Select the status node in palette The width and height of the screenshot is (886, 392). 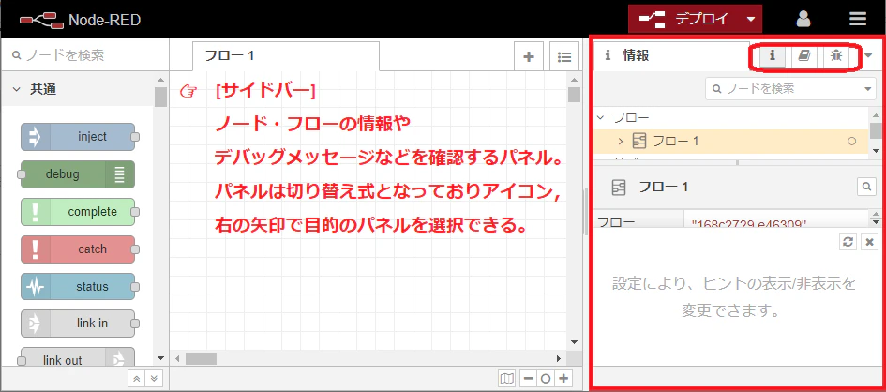tap(79, 286)
